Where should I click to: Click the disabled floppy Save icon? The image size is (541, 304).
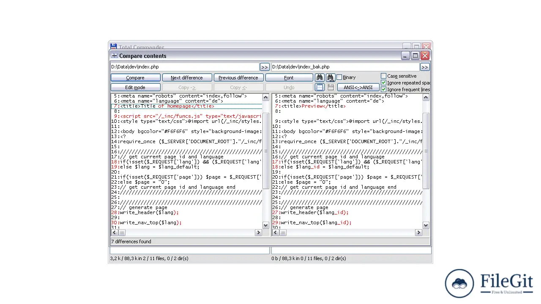331,87
